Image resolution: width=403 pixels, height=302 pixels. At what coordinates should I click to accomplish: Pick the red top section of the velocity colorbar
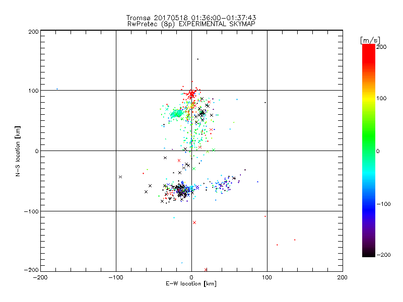369,53
